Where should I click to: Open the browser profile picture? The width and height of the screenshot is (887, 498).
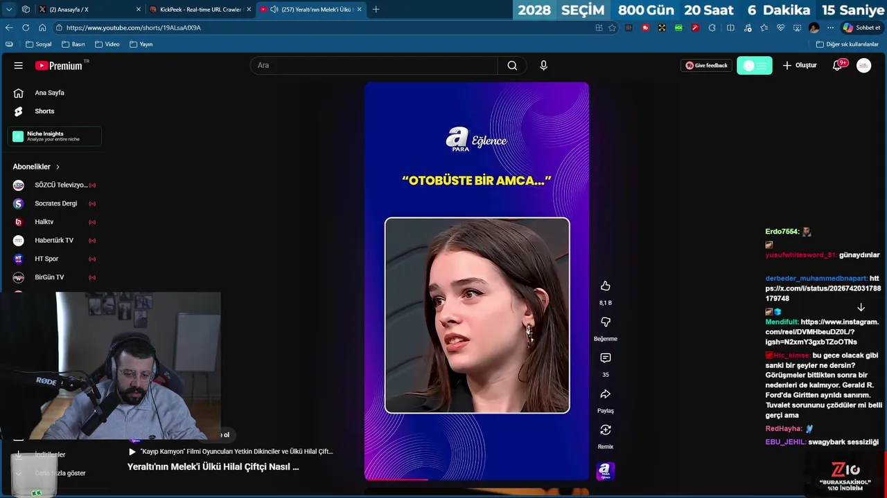pyautogui.click(x=814, y=28)
